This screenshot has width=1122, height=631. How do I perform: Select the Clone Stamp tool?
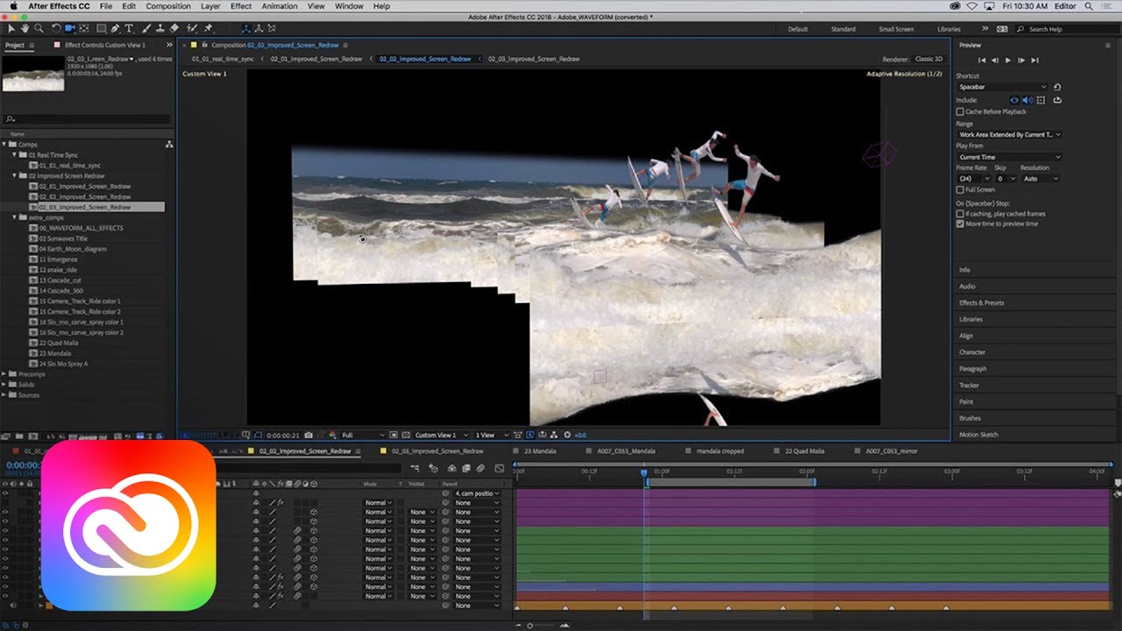click(160, 29)
